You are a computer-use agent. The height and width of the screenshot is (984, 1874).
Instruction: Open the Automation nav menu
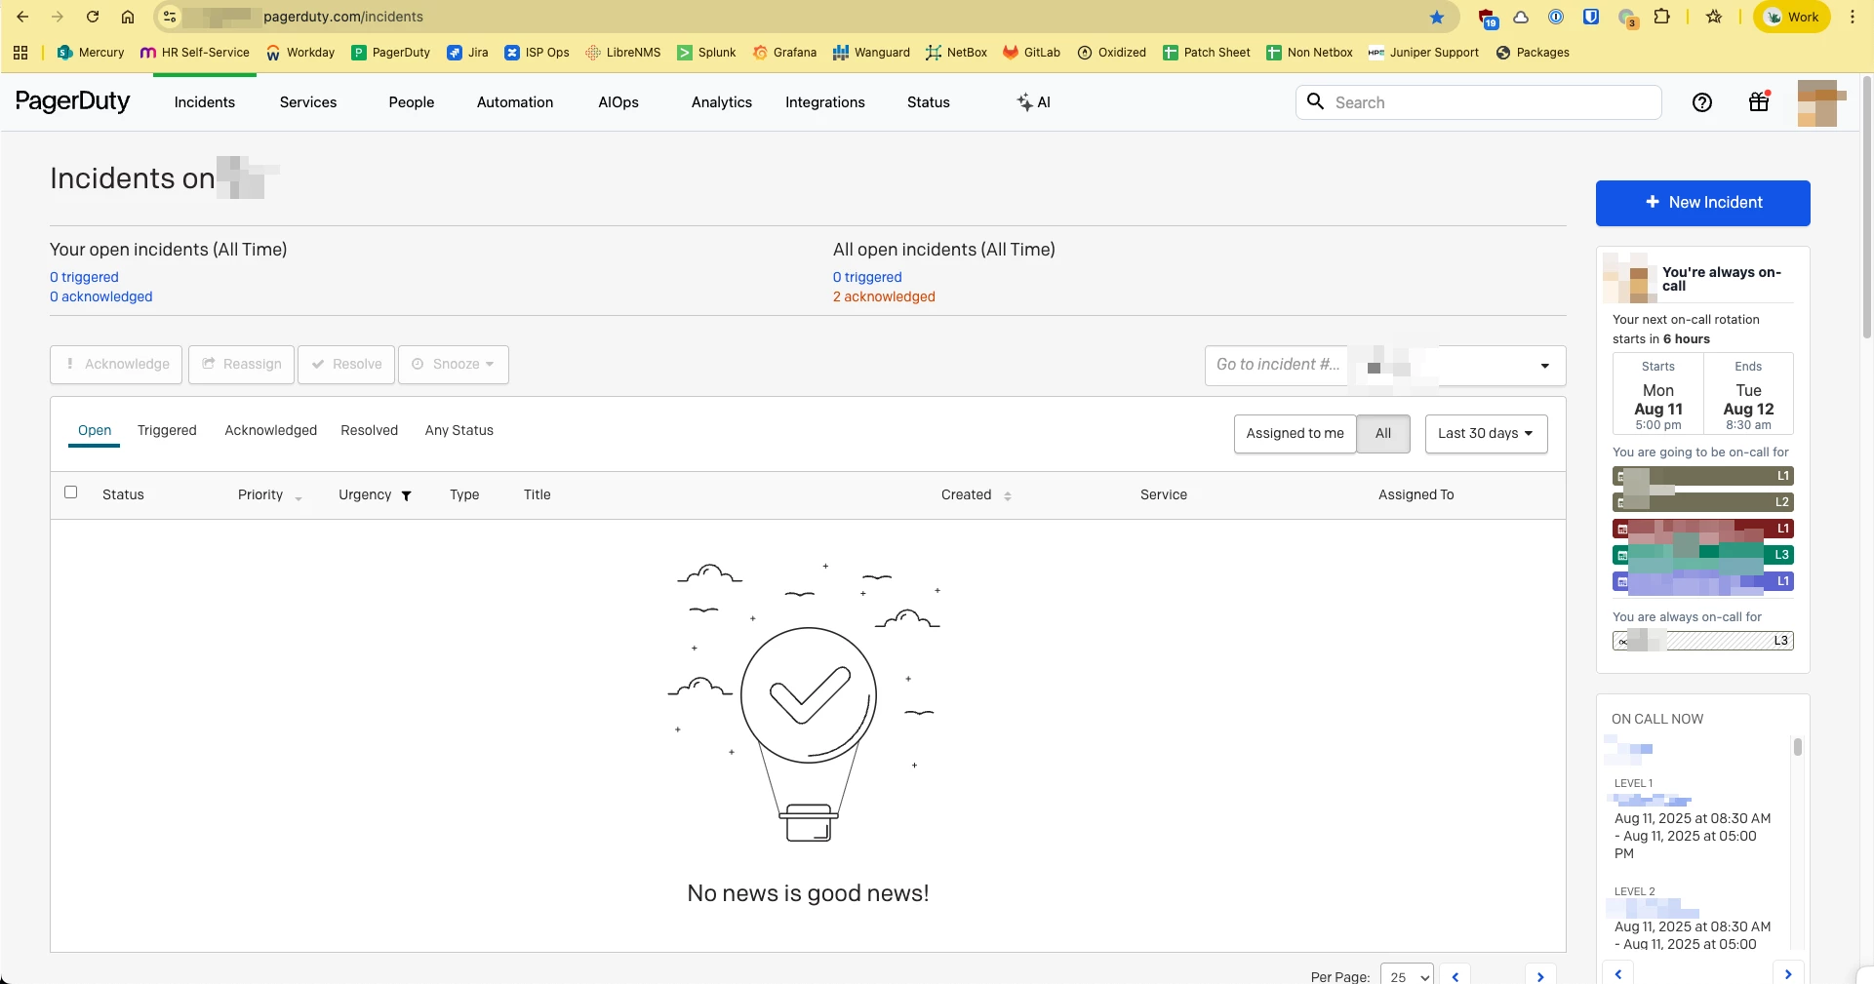(x=515, y=102)
